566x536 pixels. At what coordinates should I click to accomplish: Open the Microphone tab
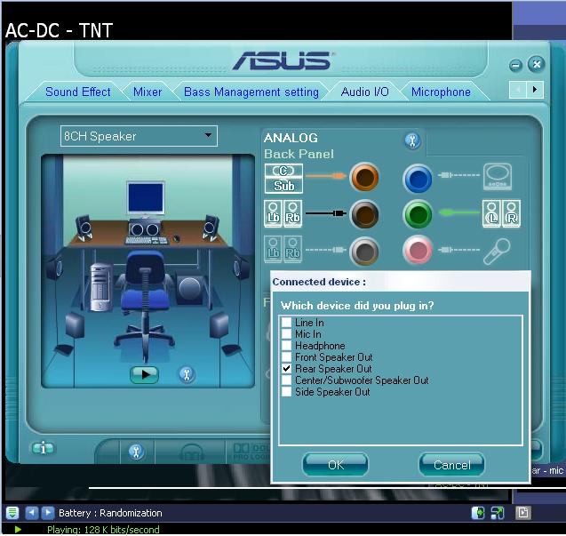tap(441, 92)
